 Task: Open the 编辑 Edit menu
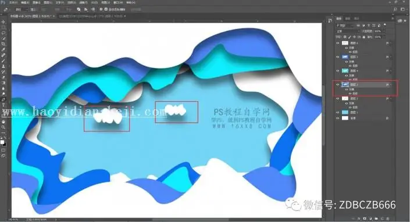point(25,2)
